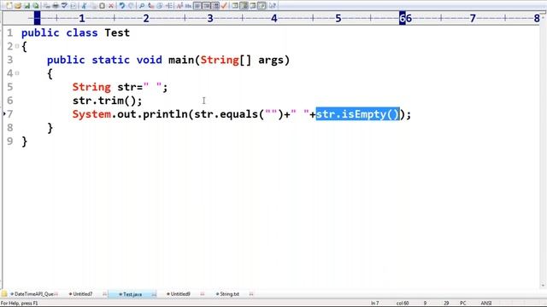This screenshot has width=547, height=307.
Task: Click the 'System' word on line 7
Action: (91, 114)
